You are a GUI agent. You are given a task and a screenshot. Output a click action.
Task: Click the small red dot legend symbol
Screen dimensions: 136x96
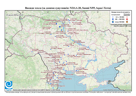(127, 17)
